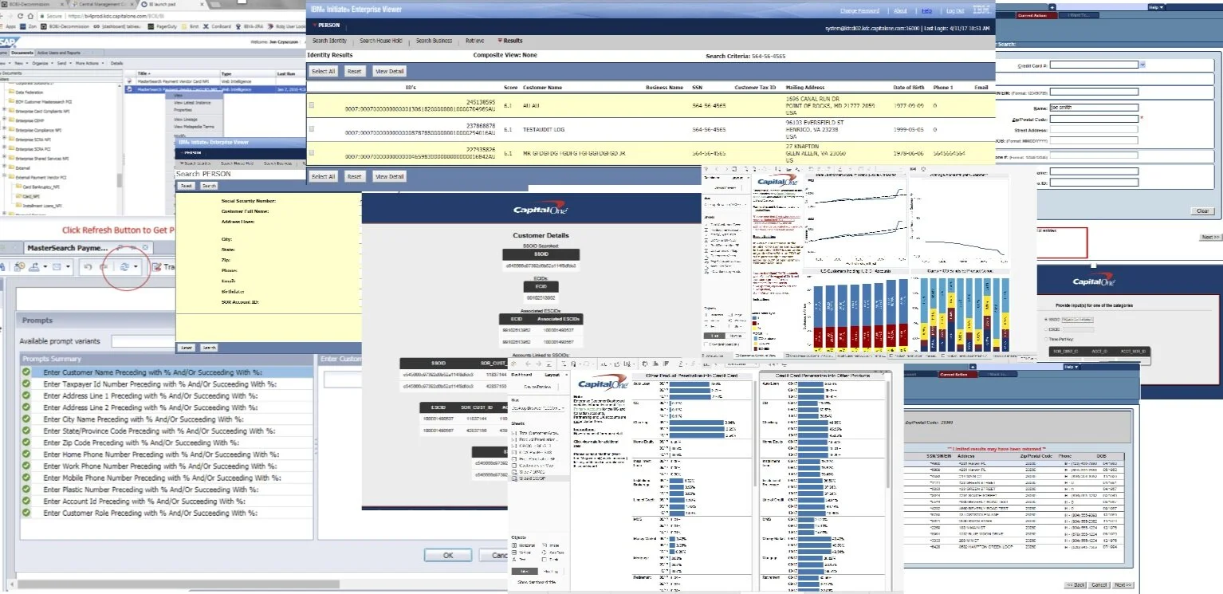The image size is (1223, 594).
Task: Expand the Enterprise SCRA PCI folder
Action: 4,148
